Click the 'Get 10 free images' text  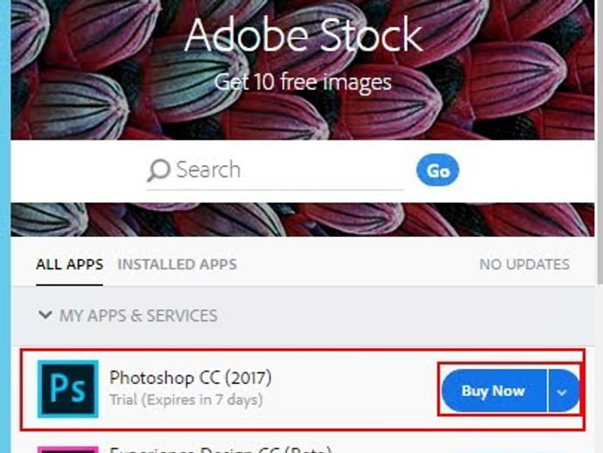click(x=303, y=83)
